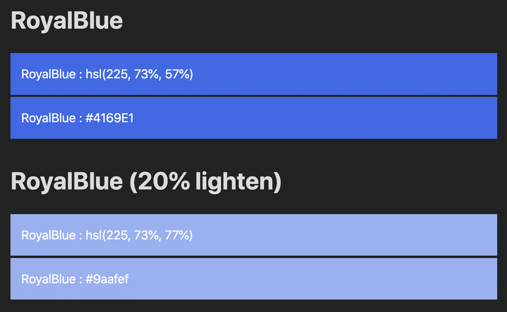Click "RoyalBlue" label beside #4169E1
This screenshot has width=507, height=312.
49,118
